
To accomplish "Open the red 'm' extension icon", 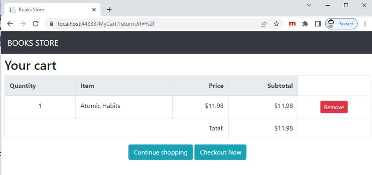I will point(292,24).
